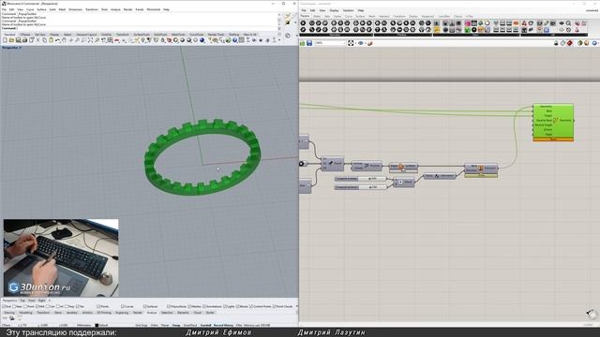
Task: Toggle Record History in the status bar
Action: [x=223, y=325]
